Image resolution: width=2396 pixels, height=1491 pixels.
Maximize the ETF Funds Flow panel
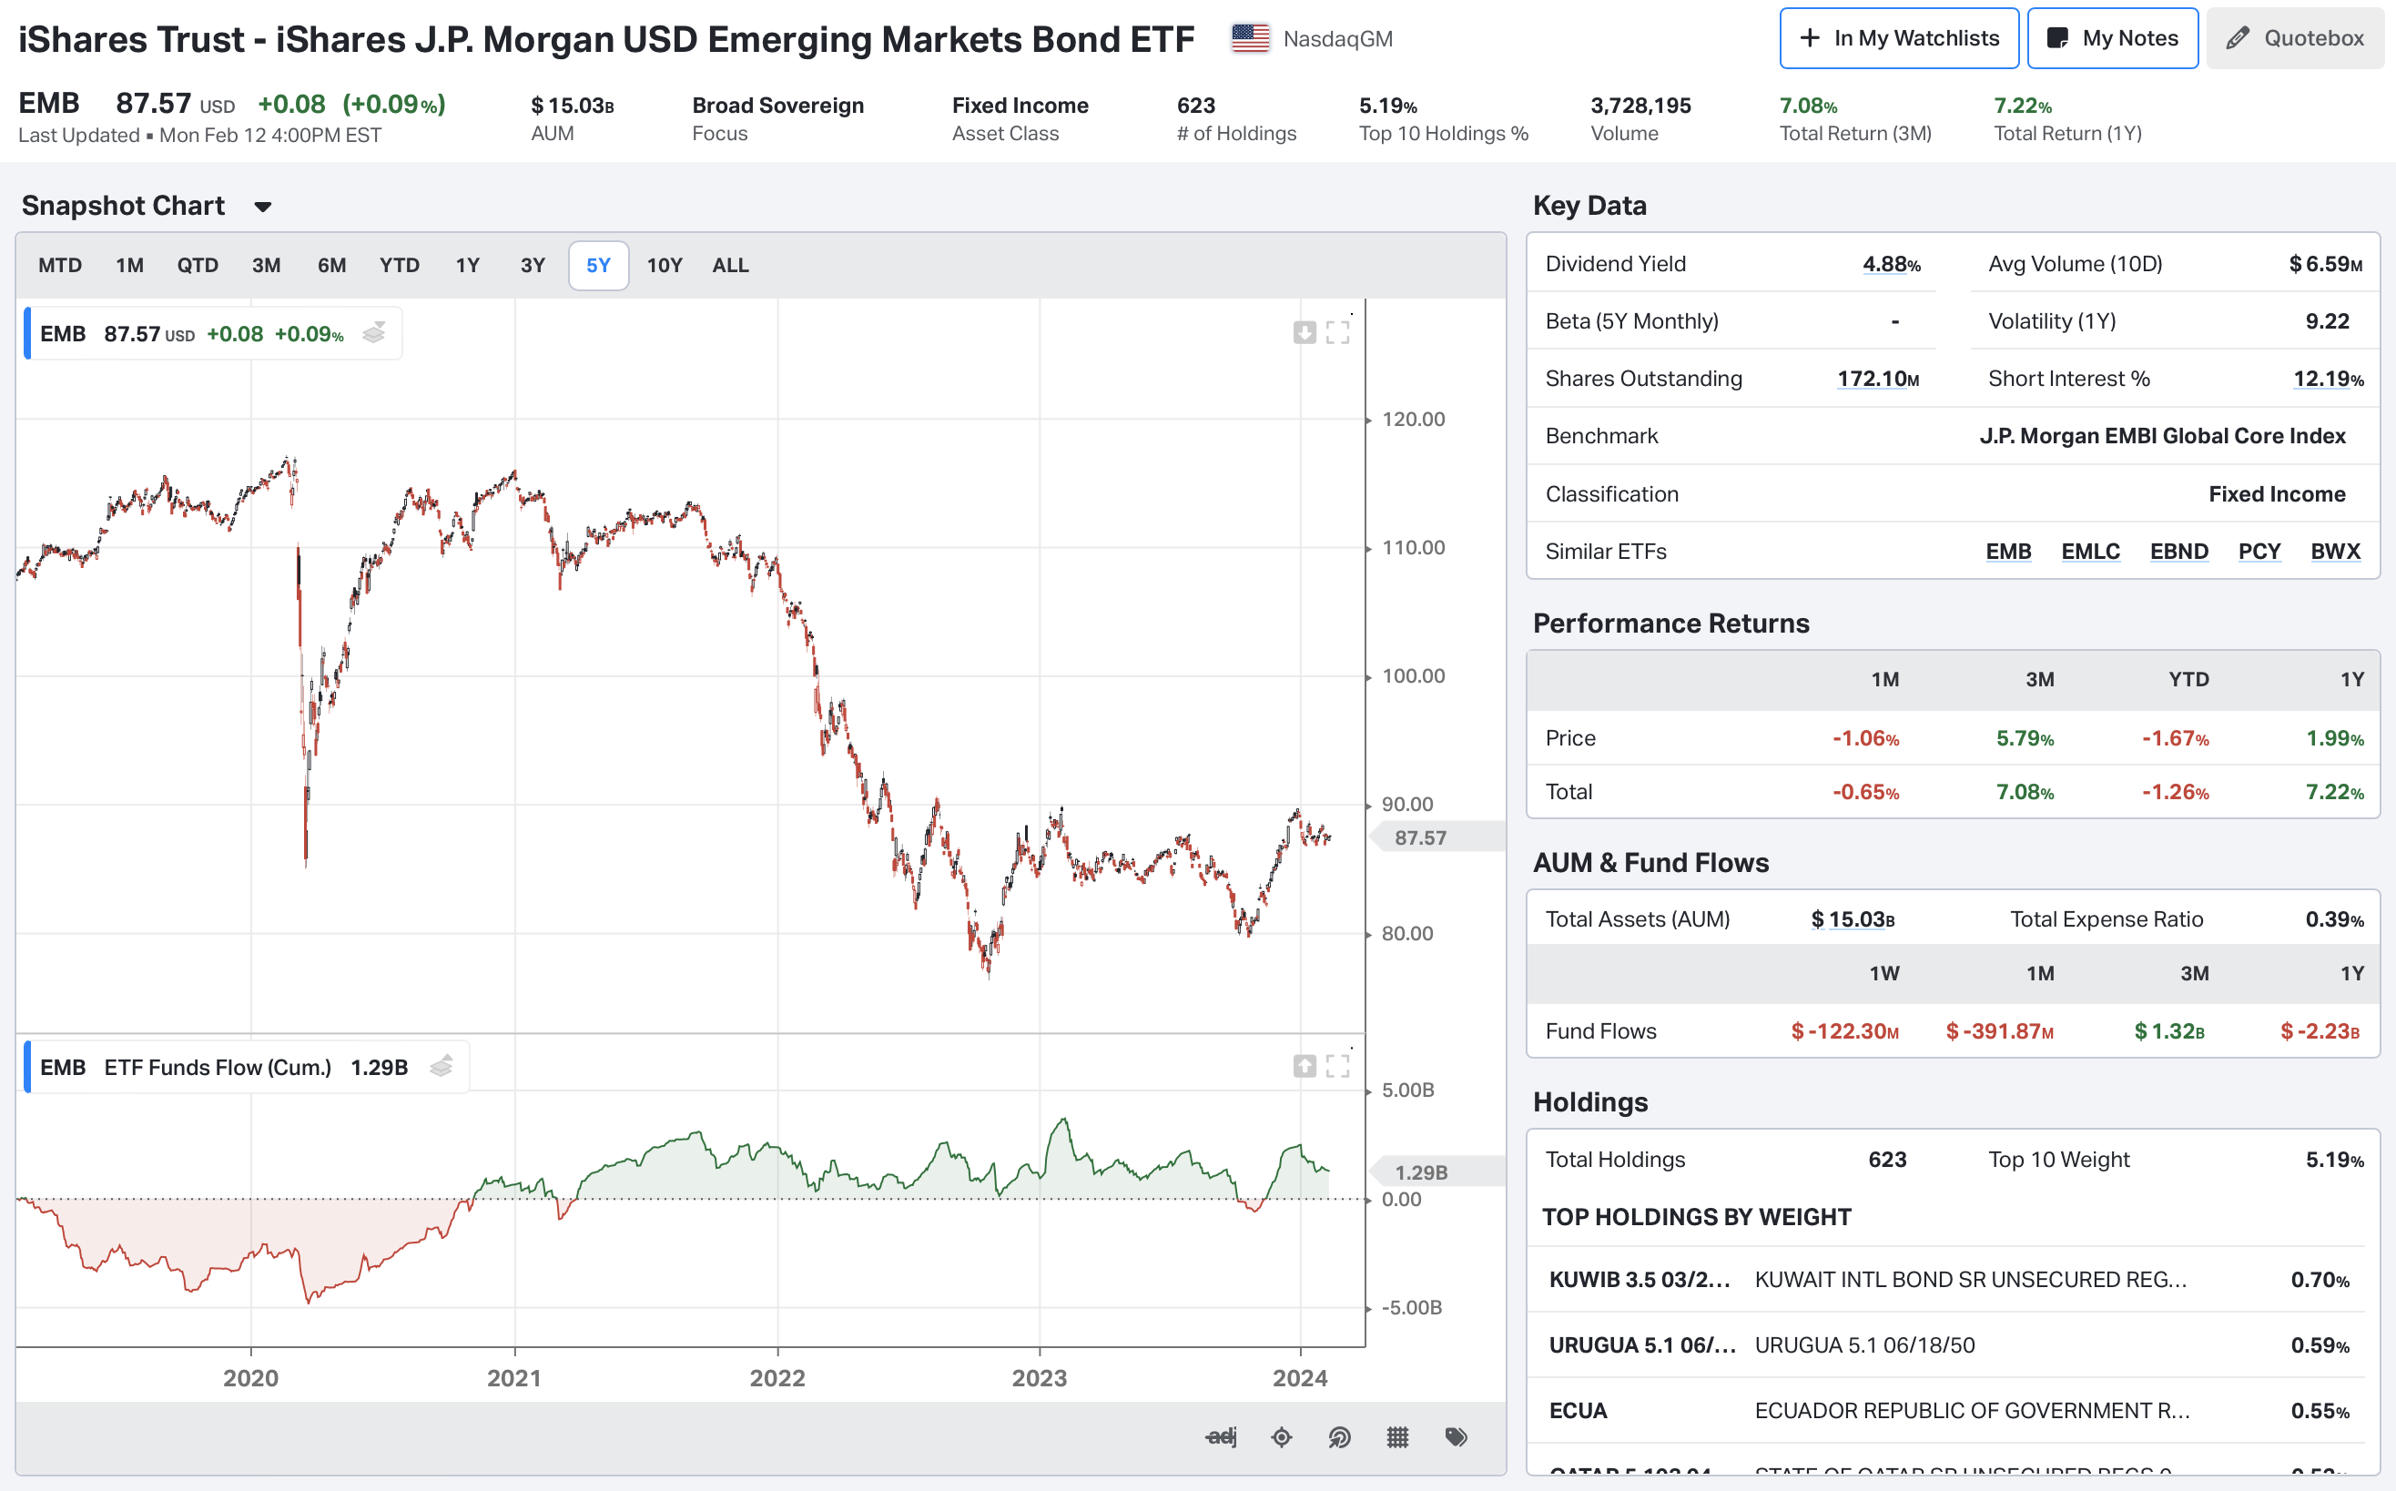pos(1338,1065)
